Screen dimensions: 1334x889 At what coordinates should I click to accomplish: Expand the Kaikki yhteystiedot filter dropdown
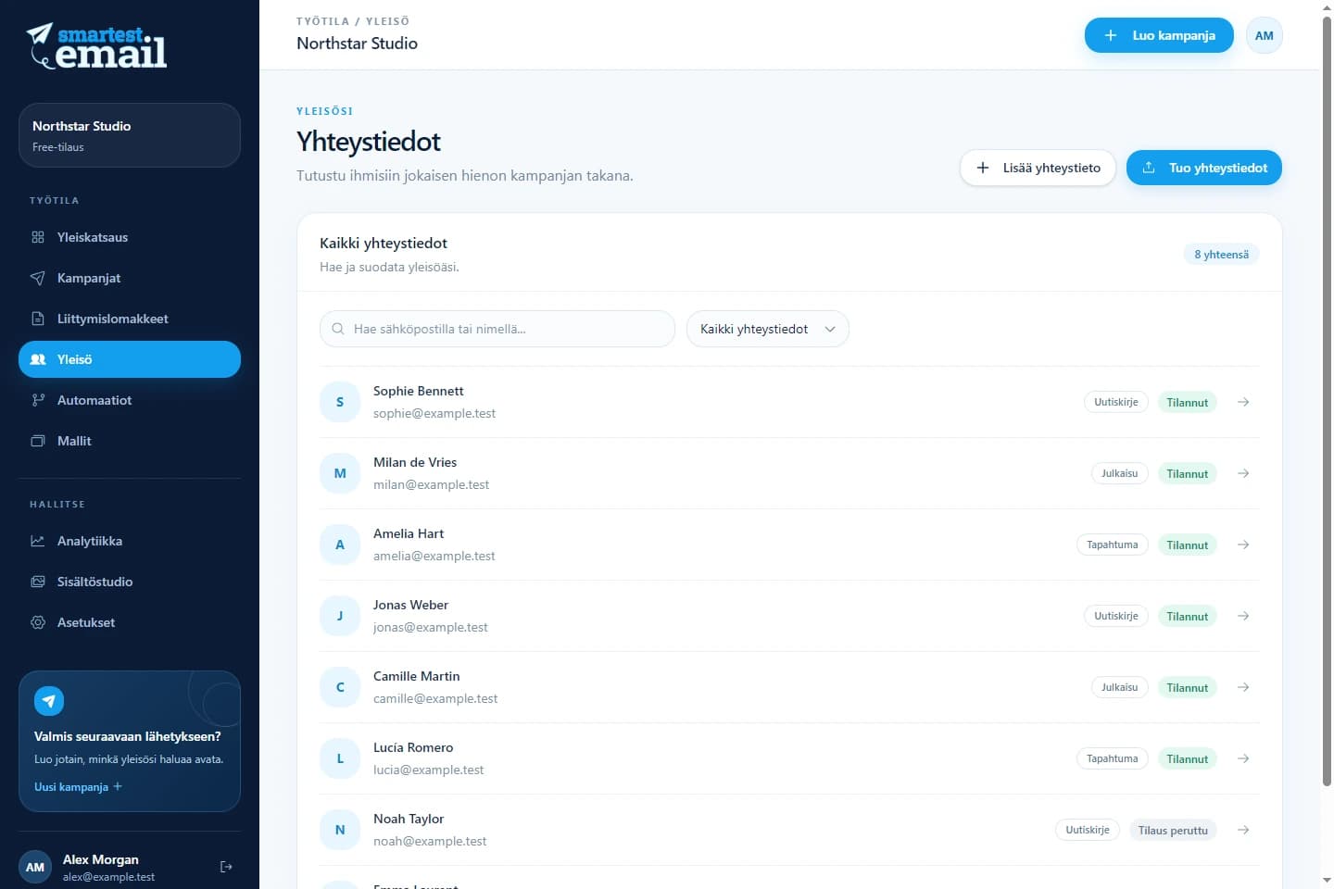767,329
